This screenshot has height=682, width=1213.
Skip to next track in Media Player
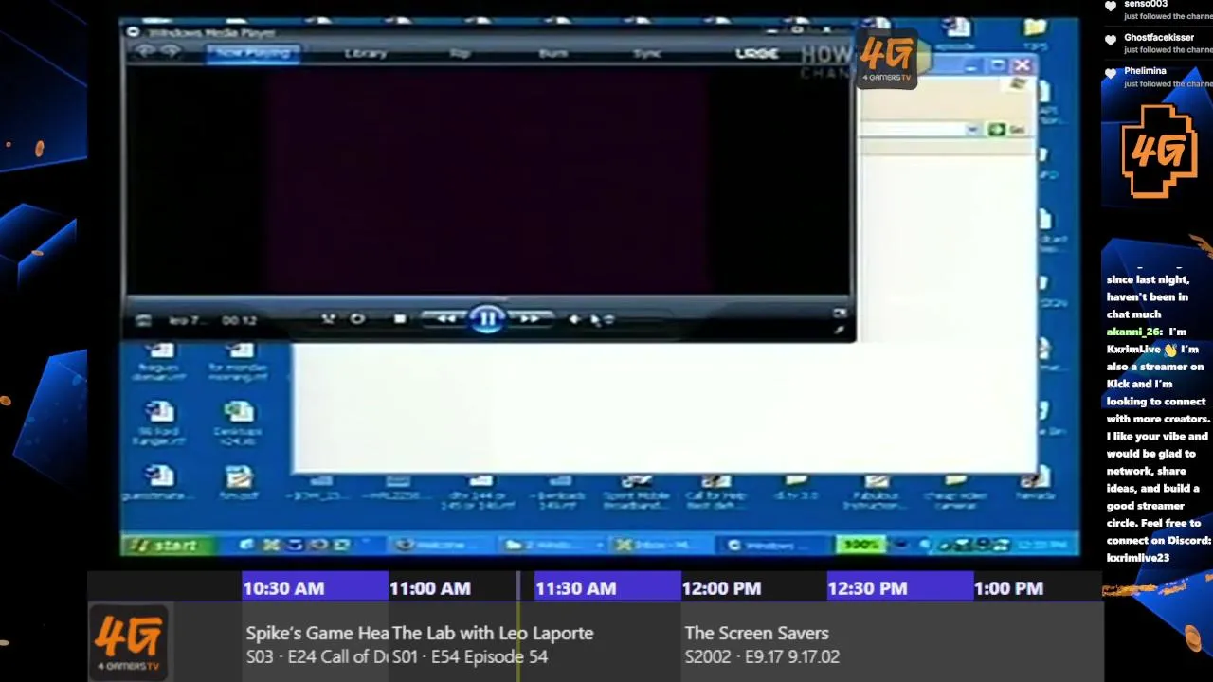530,320
